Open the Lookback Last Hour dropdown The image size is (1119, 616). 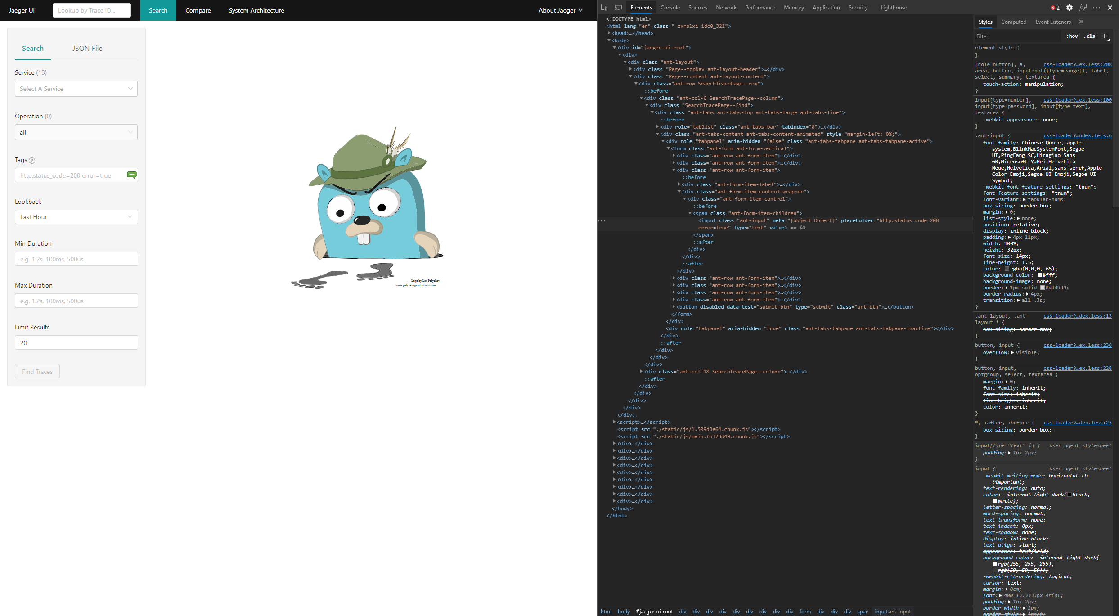point(76,217)
